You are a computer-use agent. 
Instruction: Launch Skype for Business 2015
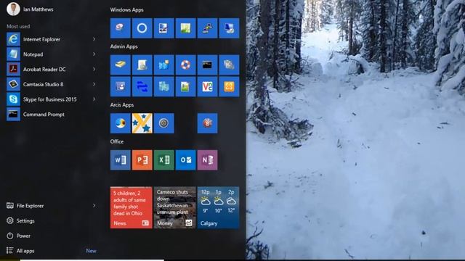(52, 99)
